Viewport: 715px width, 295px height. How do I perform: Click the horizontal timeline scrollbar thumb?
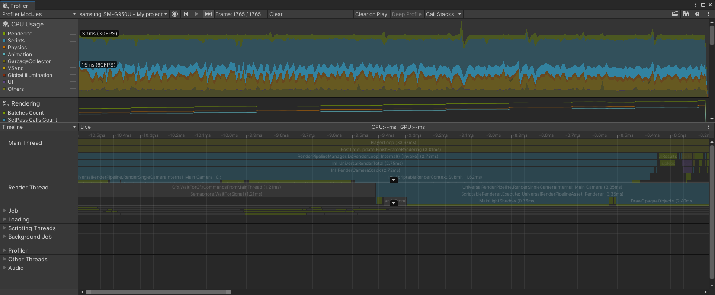(158, 292)
